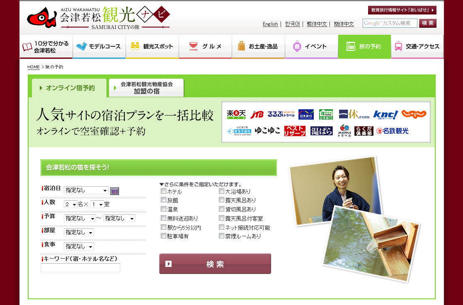This screenshot has width=463, height=305.
Task: Click the ベストリザーブ logo
Action: tap(295, 131)
